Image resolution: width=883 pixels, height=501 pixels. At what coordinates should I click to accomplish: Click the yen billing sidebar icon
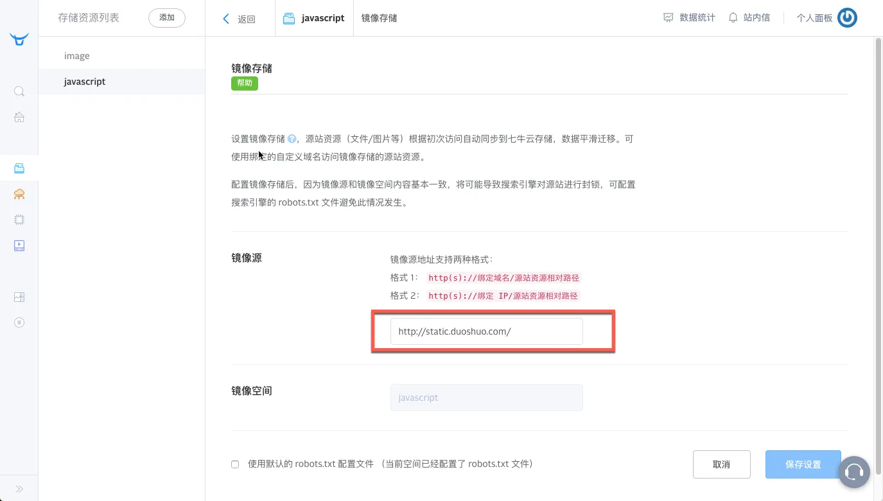19,322
